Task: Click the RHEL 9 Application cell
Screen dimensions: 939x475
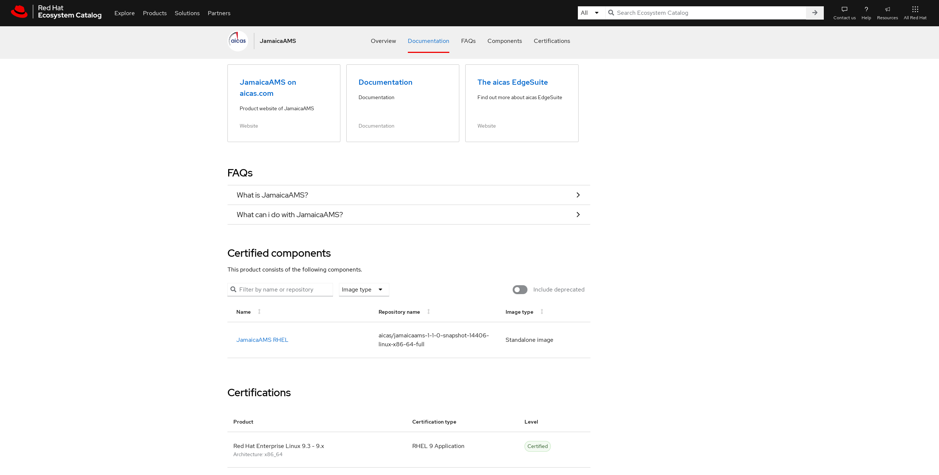Action: click(x=438, y=446)
